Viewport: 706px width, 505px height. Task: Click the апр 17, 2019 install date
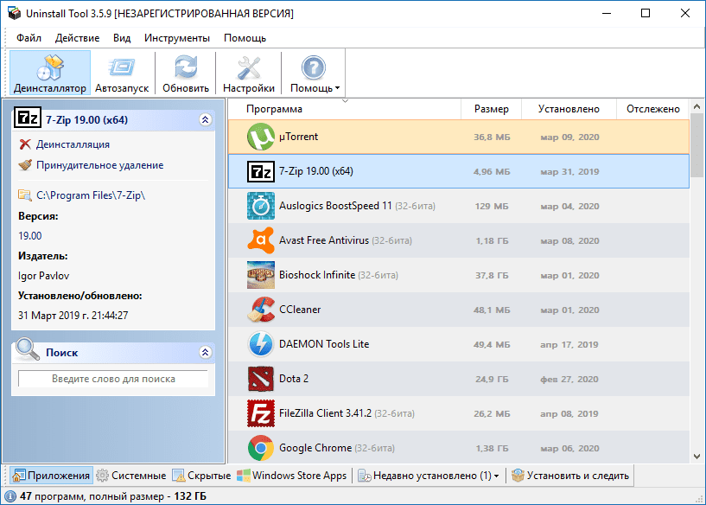(569, 345)
